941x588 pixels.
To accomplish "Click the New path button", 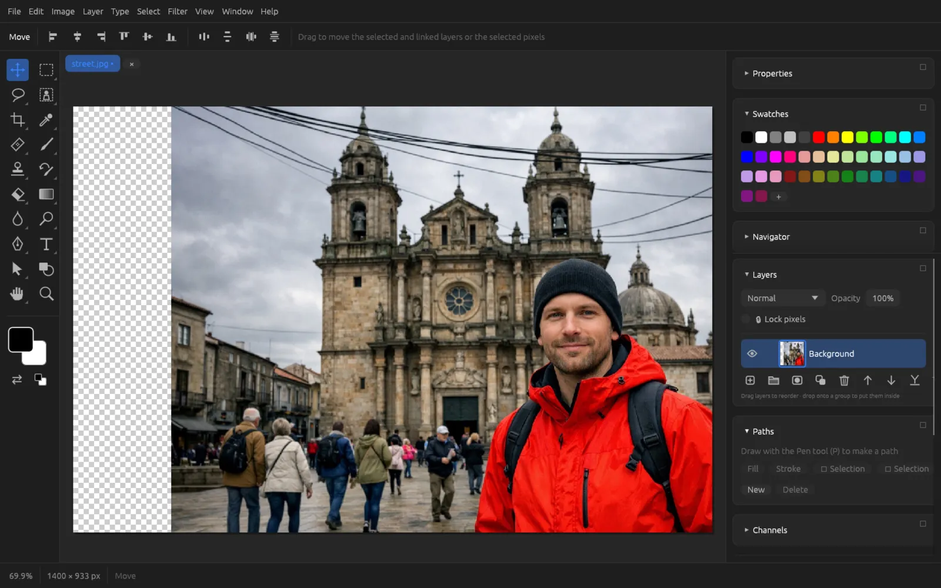I will pos(756,490).
